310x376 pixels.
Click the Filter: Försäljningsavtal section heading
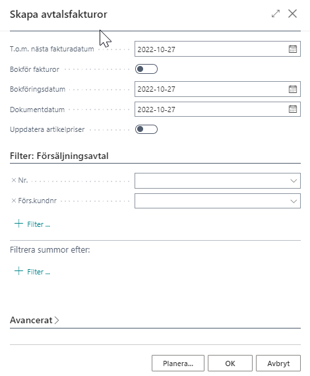click(59, 156)
